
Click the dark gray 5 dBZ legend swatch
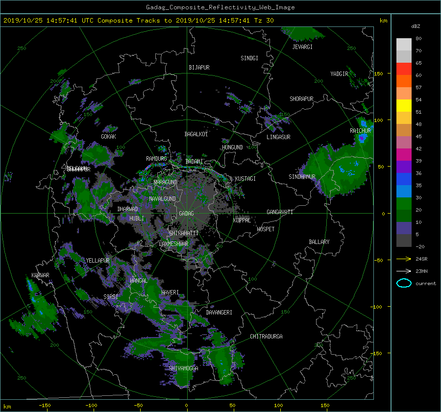point(404,240)
